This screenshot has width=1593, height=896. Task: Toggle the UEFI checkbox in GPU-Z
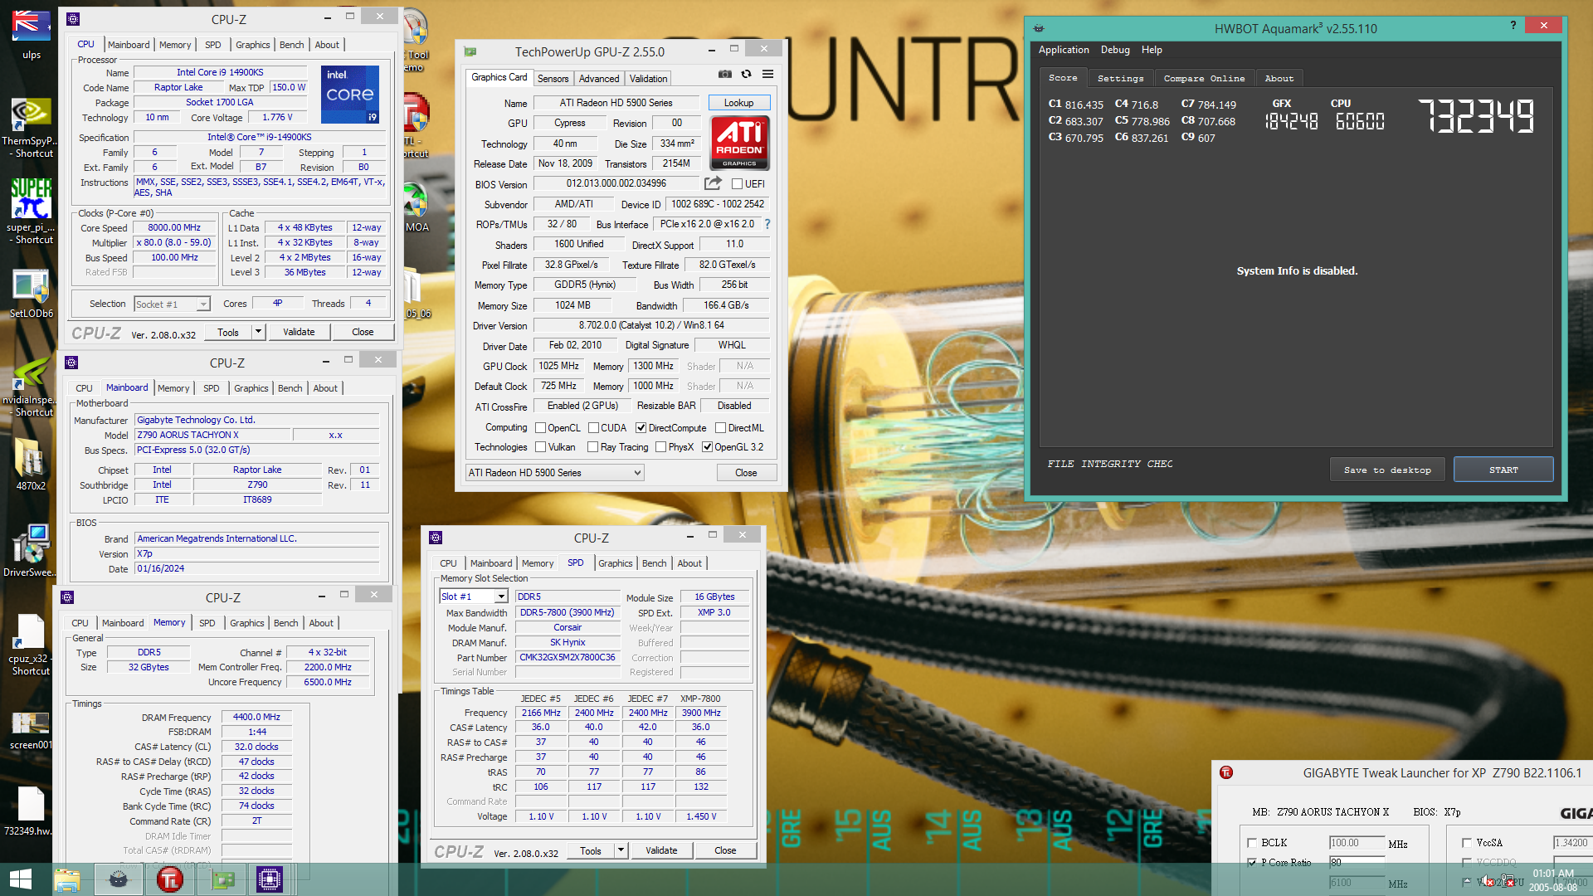coord(737,184)
